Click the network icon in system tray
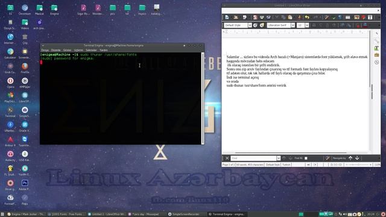This screenshot has width=386, height=217. (x=340, y=215)
